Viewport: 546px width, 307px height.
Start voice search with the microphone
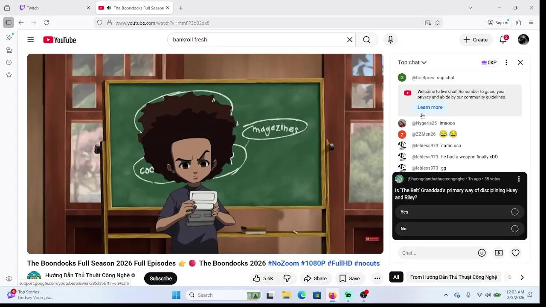390,40
